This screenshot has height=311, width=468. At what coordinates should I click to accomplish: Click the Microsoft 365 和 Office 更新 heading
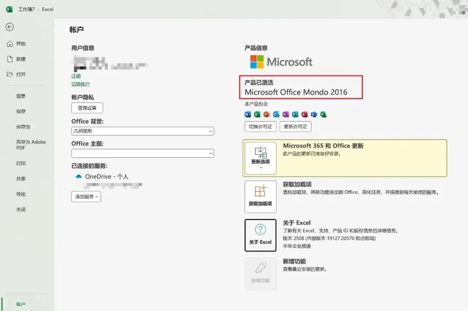[323, 146]
